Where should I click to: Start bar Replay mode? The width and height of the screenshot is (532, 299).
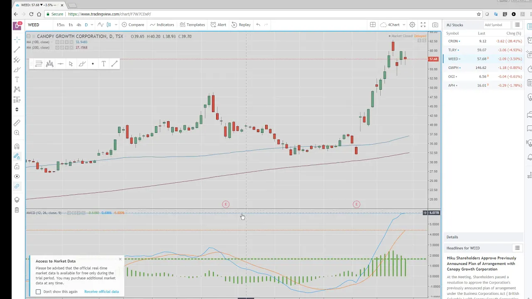[x=241, y=25]
